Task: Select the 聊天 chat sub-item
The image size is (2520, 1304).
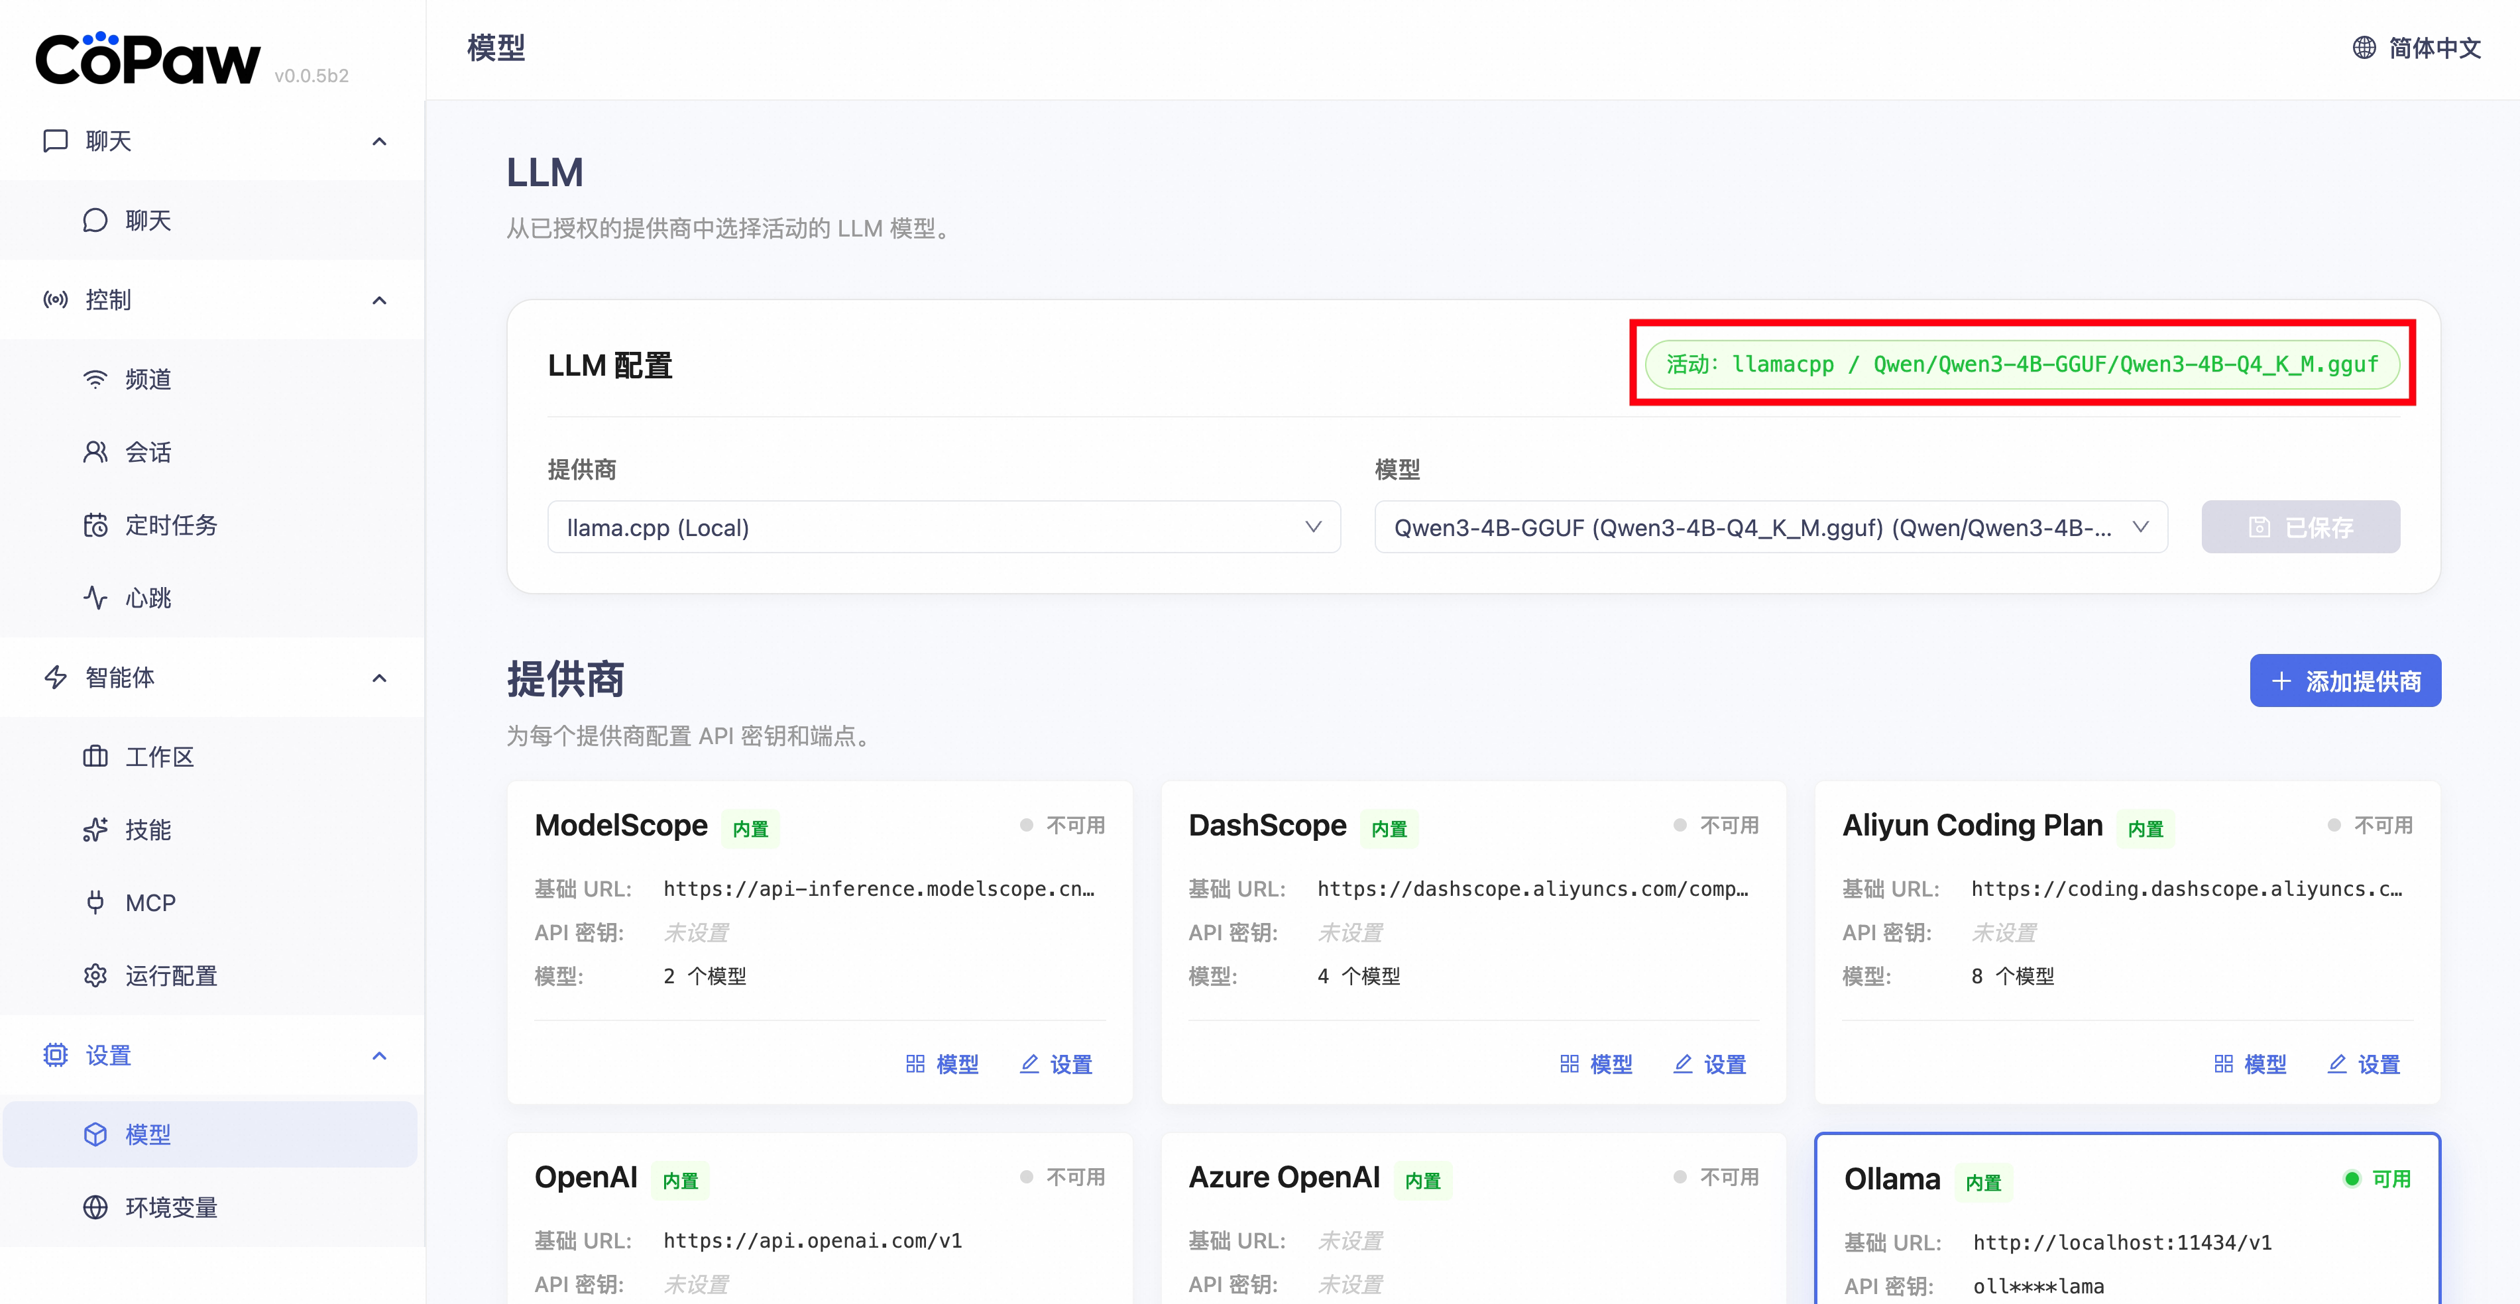Action: [x=146, y=220]
